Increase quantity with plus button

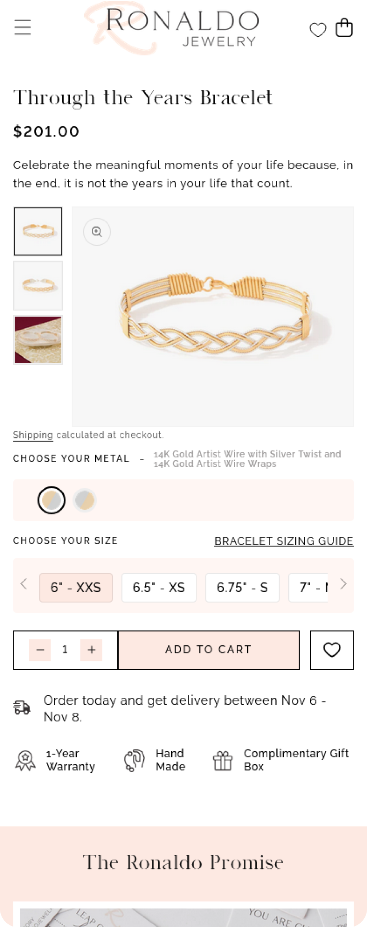(91, 650)
